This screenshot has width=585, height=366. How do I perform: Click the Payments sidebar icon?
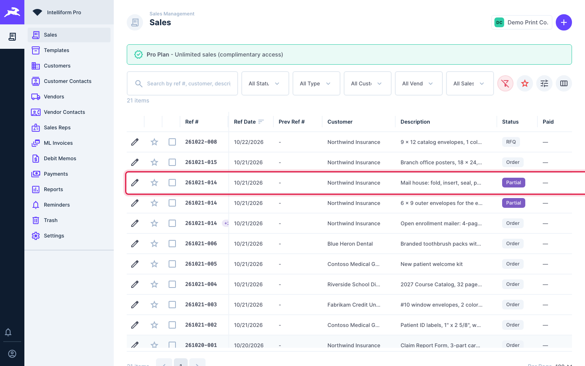(x=36, y=174)
